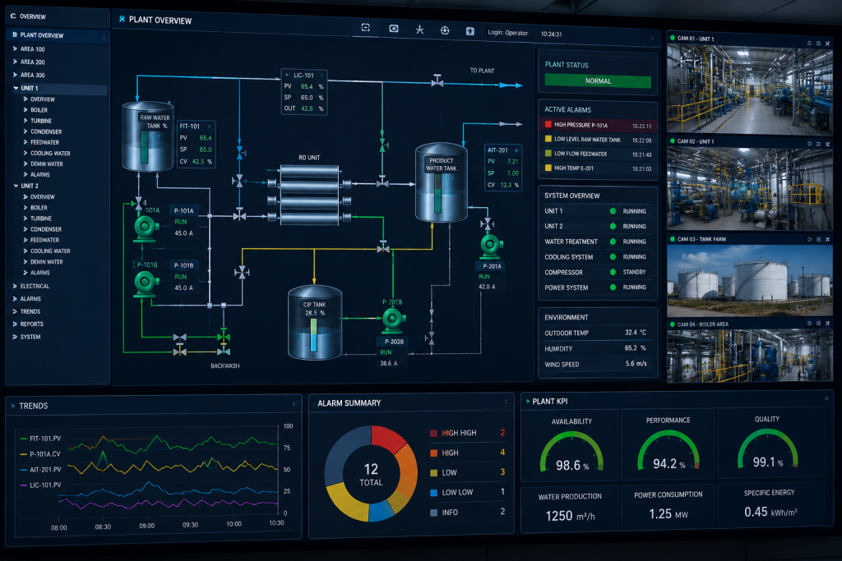The image size is (842, 561).
Task: Toggle the FIT-101.PV trend legend entry
Action: click(x=40, y=438)
